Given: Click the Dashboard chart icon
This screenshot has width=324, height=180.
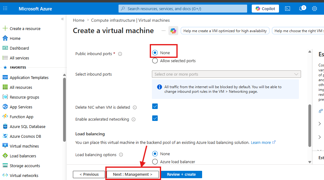Looking at the screenshot, I should pyautogui.click(x=5, y=48).
